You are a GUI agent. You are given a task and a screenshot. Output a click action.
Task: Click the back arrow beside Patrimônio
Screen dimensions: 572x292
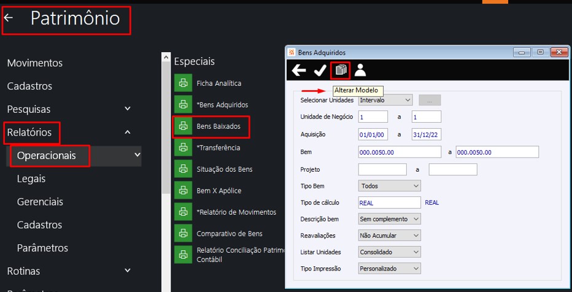9,18
